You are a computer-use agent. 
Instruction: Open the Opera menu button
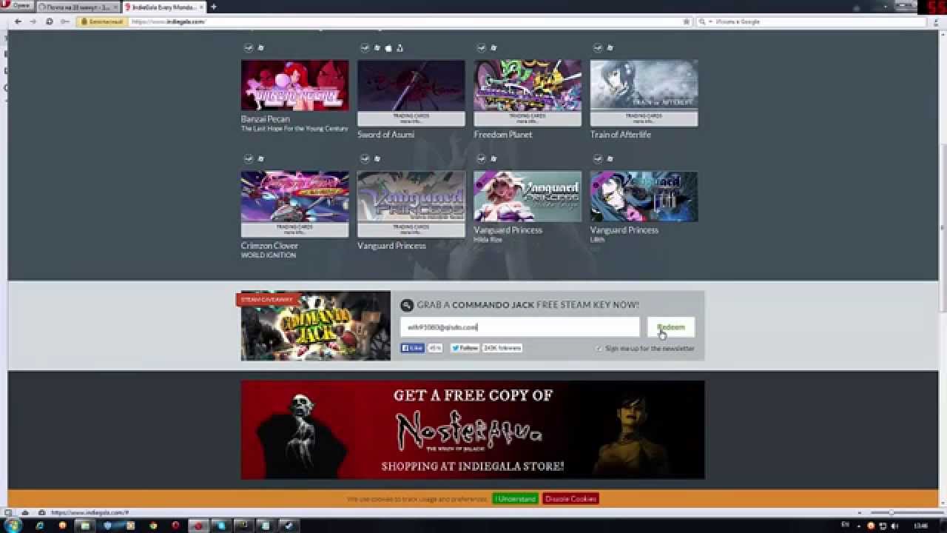16,6
